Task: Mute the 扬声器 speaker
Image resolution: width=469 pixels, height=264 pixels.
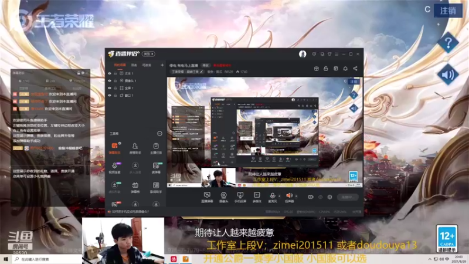Action: tap(289, 196)
